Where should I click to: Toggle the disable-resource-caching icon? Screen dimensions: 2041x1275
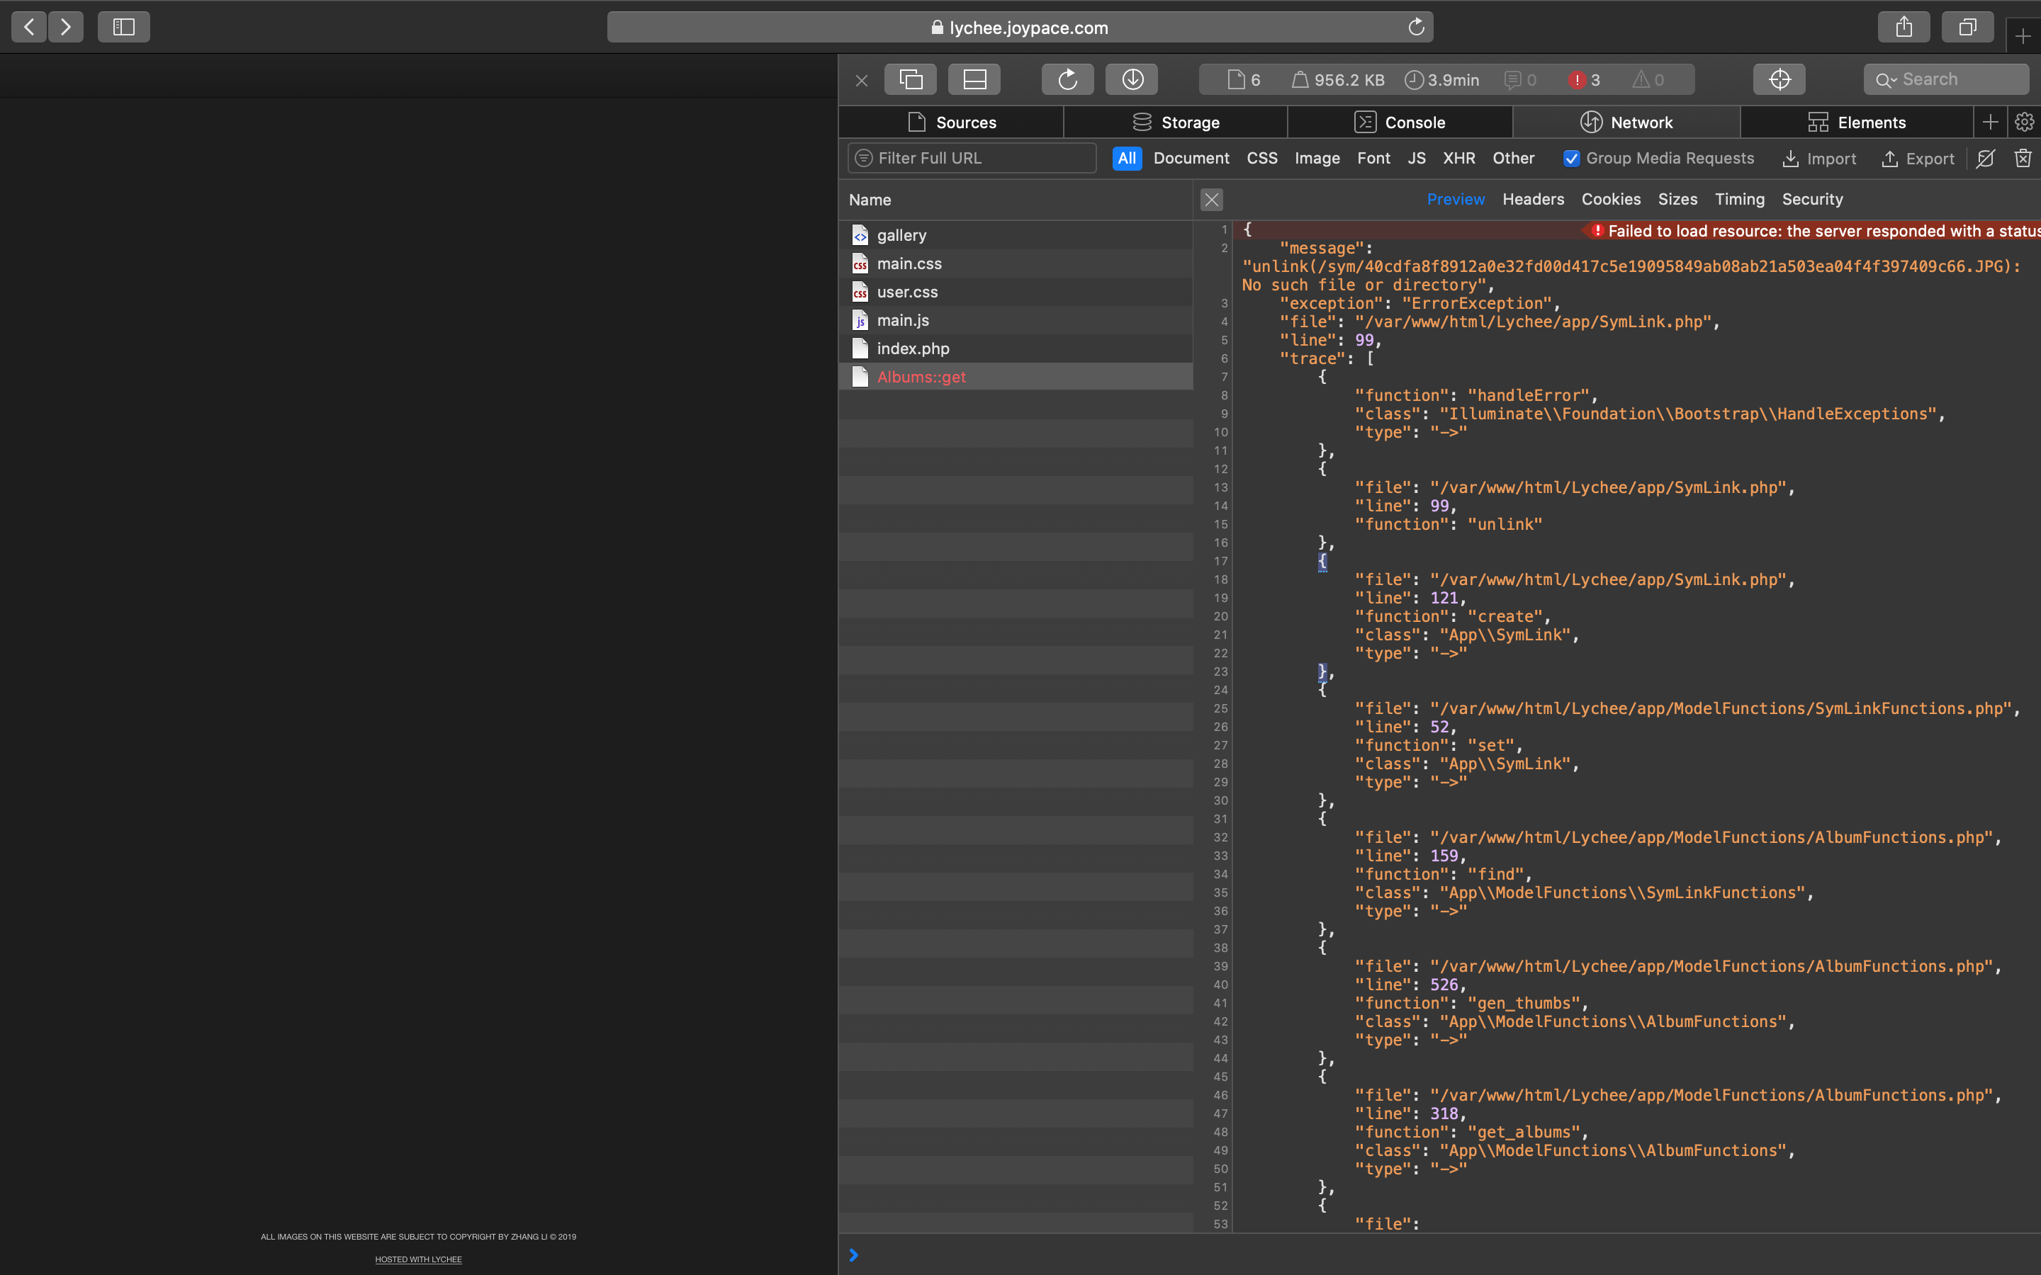tap(1984, 159)
